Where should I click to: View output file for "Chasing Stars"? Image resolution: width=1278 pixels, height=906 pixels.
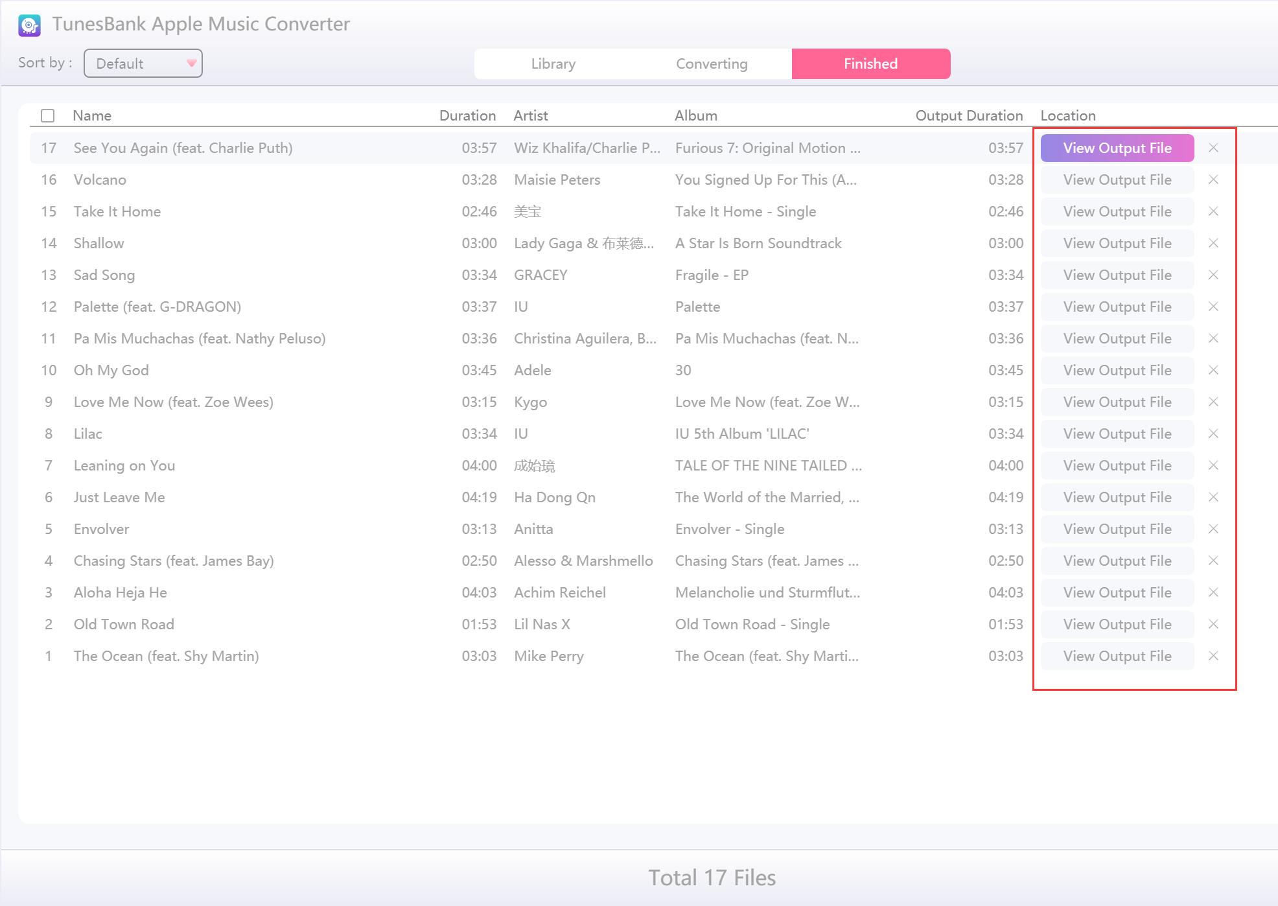1117,561
